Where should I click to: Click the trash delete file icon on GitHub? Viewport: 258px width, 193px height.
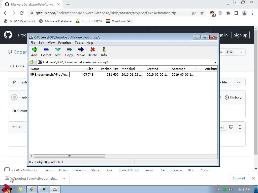tap(240, 127)
